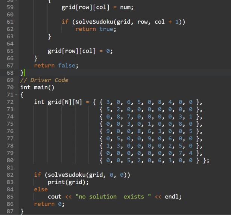Click grid row '1, 3, 0, 0...' on line 78
The height and width of the screenshot is (215, 231).
point(151,146)
